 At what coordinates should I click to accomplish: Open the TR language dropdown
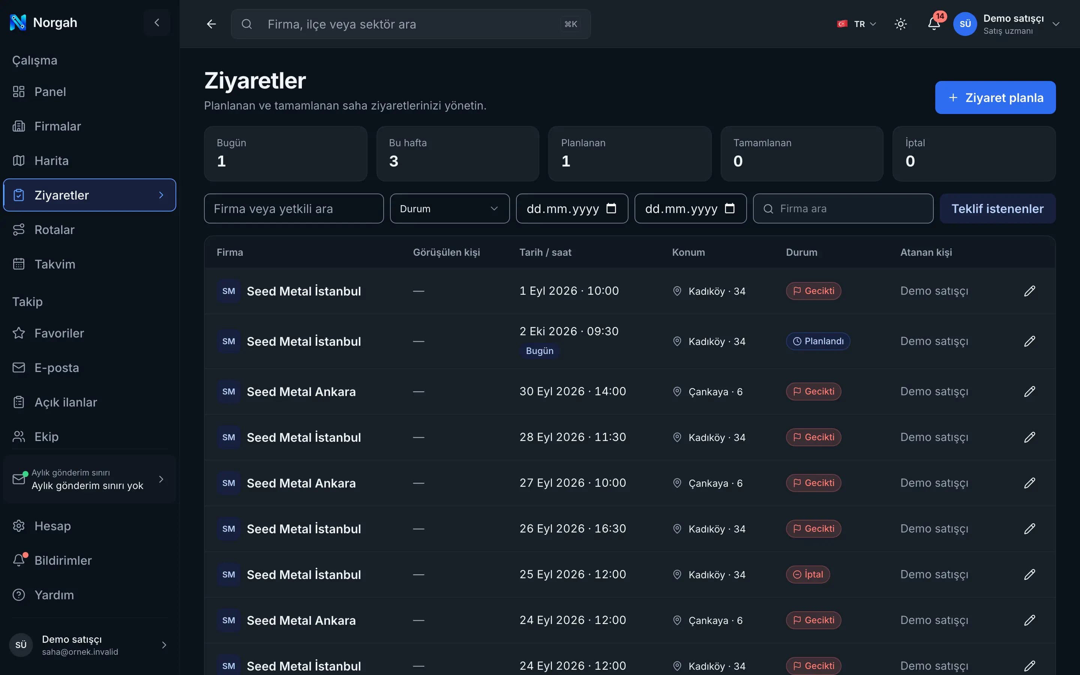(857, 24)
